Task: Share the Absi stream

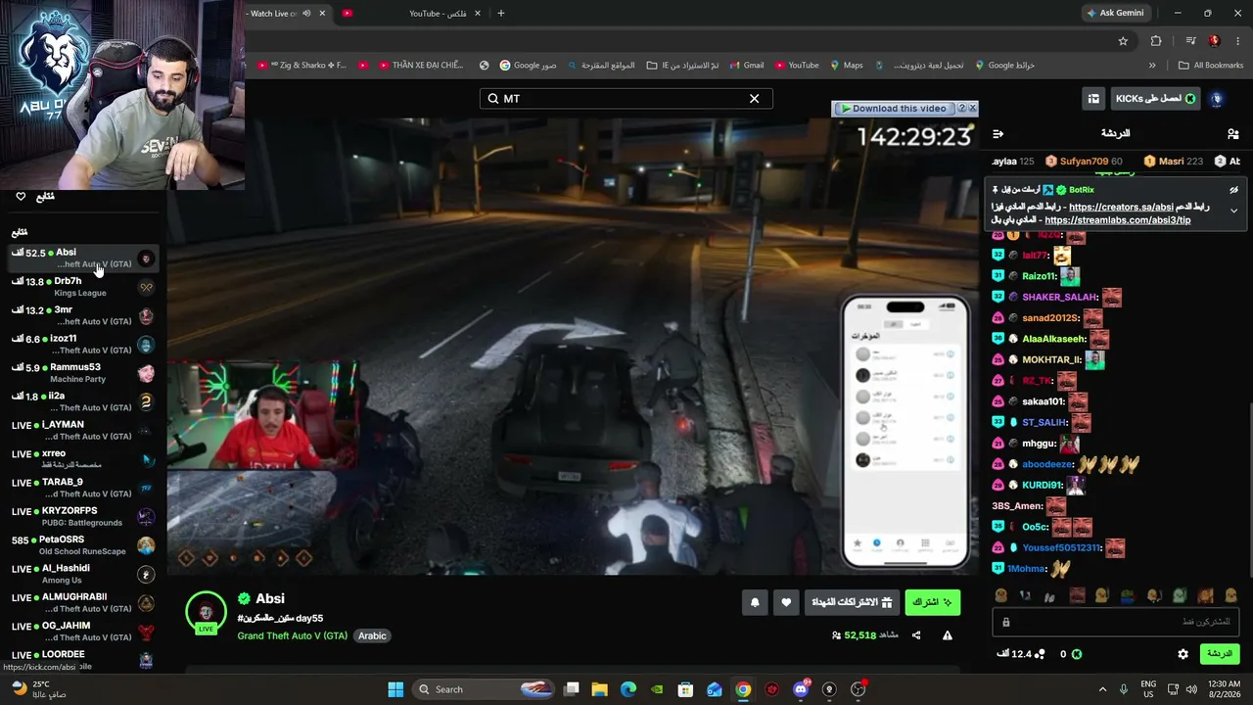Action: pyautogui.click(x=916, y=635)
